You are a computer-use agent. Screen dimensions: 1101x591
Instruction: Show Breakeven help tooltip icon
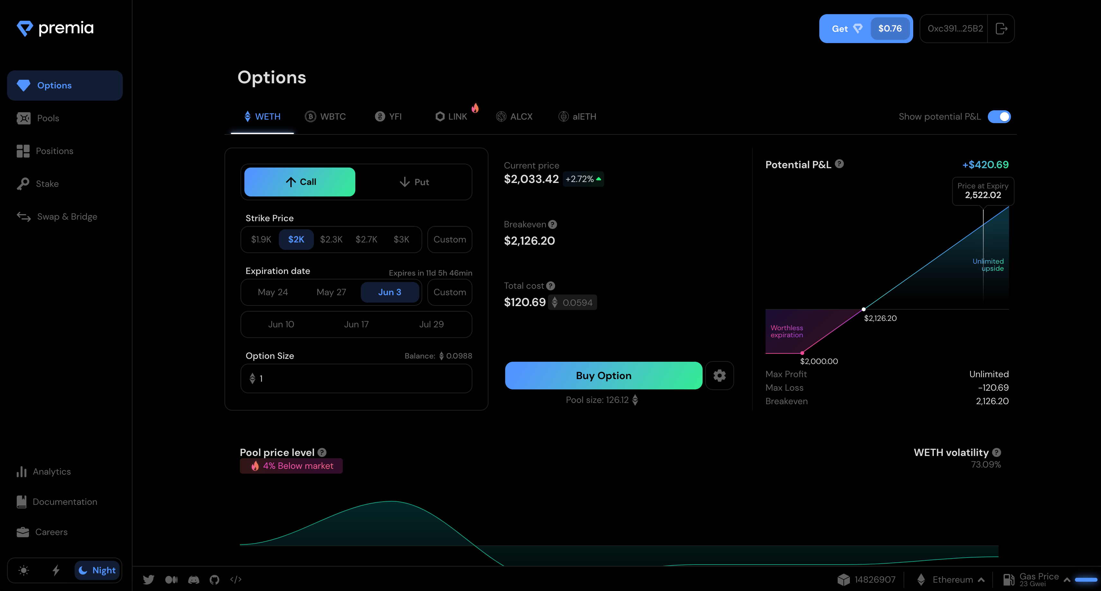[553, 224]
